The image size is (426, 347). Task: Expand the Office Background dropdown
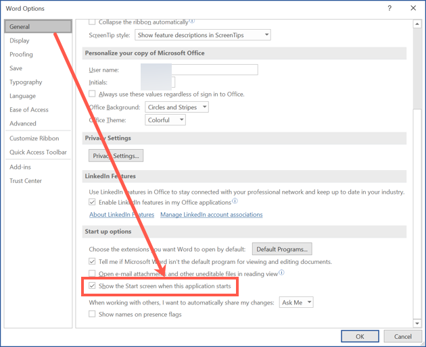tap(176, 107)
